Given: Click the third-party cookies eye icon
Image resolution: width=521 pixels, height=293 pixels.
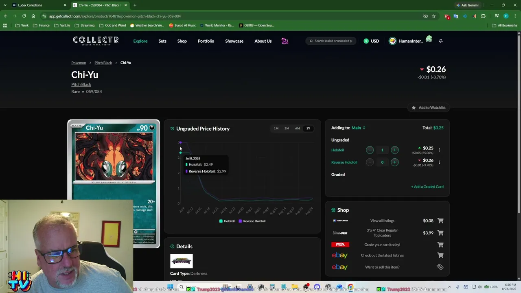Looking at the screenshot, I should pos(425,16).
